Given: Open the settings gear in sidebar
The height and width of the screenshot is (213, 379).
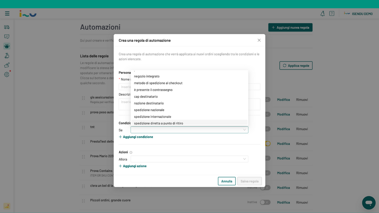Looking at the screenshot, I should [x=7, y=75].
